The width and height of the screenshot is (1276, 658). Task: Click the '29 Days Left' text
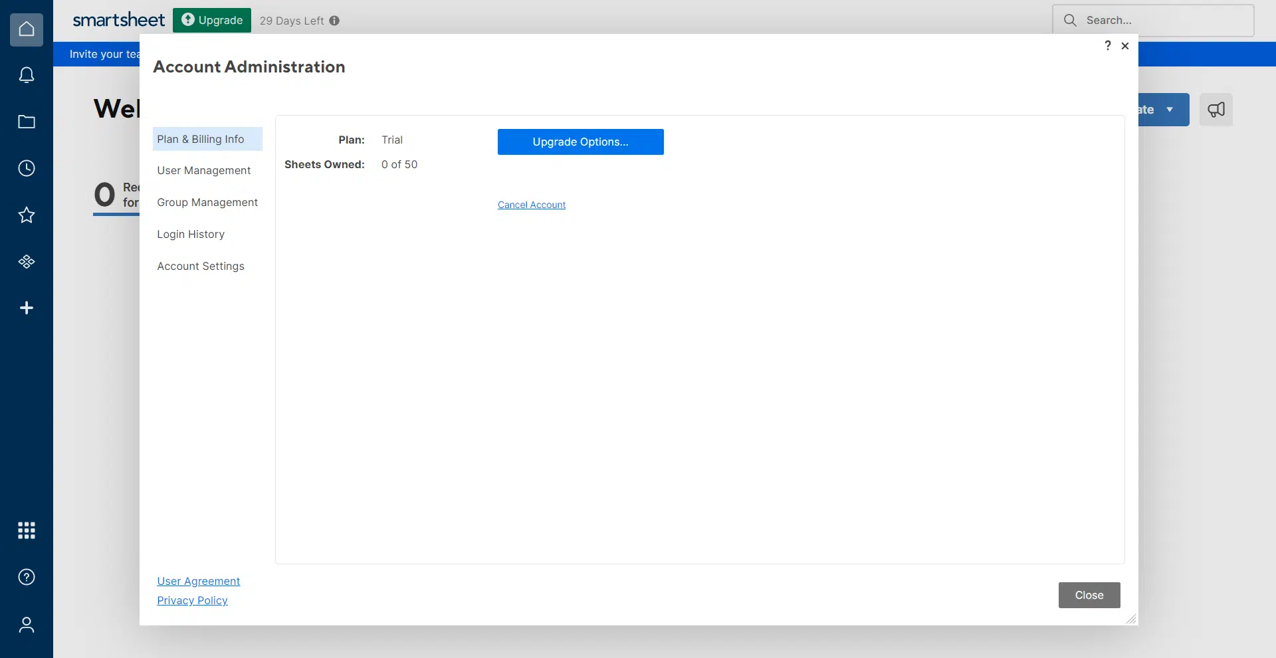pyautogui.click(x=292, y=21)
